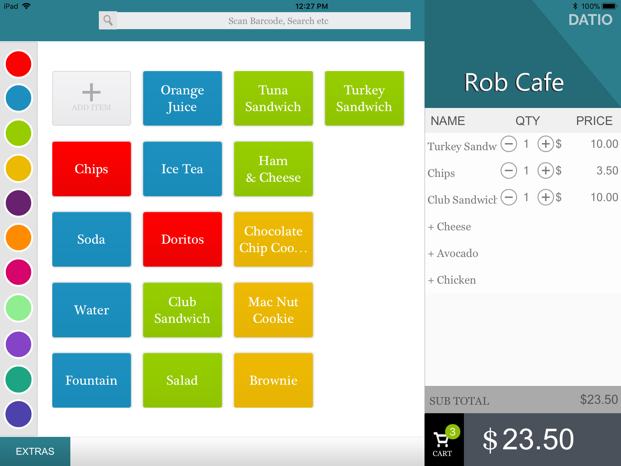Viewport: 621px width, 466px height.
Task: Decrease Club Sandwich quantity
Action: point(509,197)
